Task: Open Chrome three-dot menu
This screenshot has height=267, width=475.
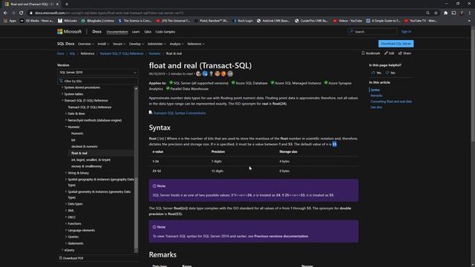Action: pyautogui.click(x=470, y=13)
